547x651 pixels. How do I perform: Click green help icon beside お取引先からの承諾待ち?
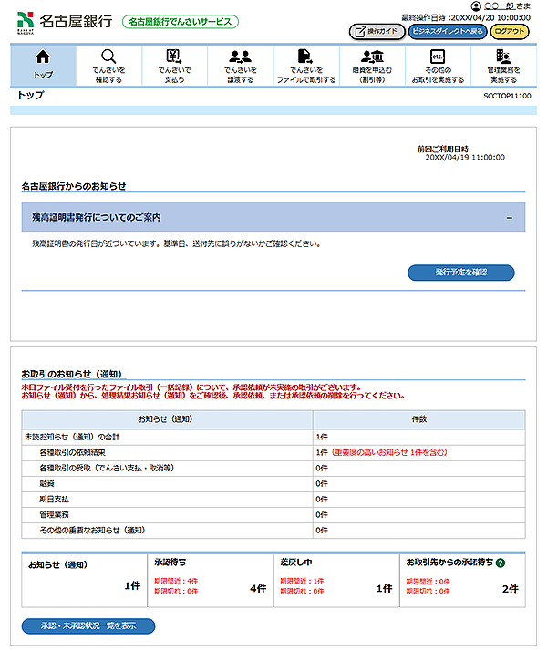pos(501,564)
